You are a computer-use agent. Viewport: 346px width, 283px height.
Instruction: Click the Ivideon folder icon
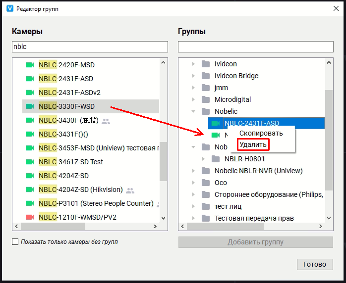click(206, 64)
